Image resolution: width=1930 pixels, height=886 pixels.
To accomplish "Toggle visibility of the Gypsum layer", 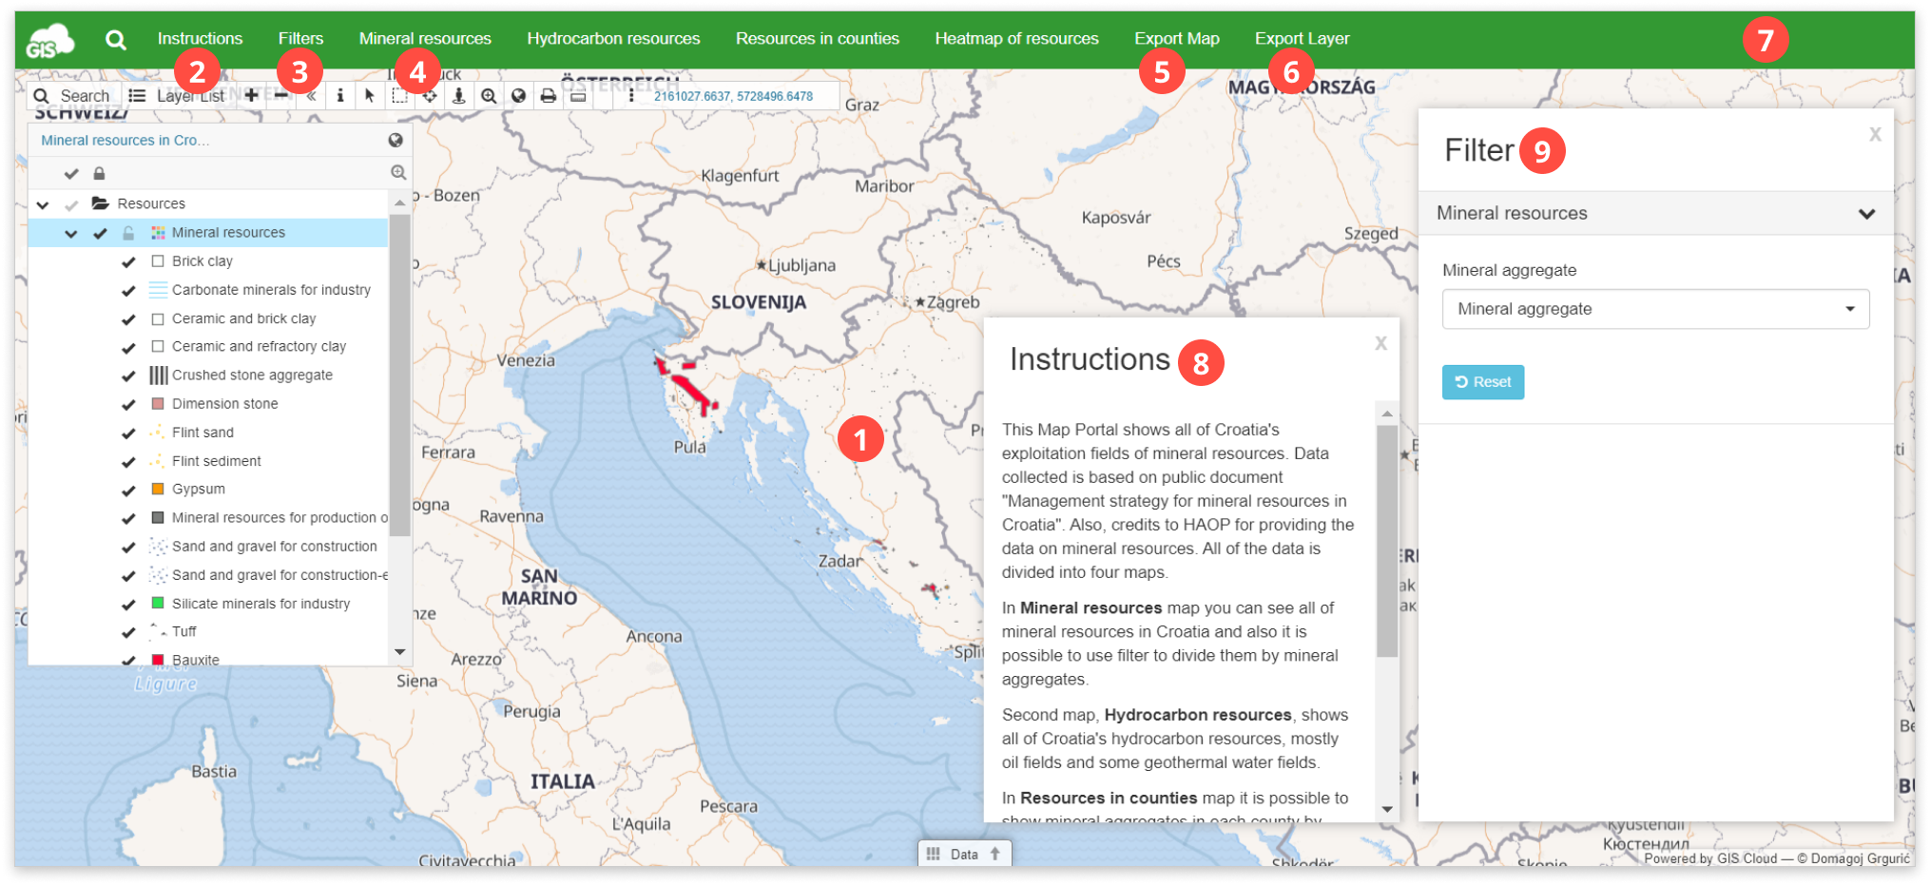I will click(130, 489).
